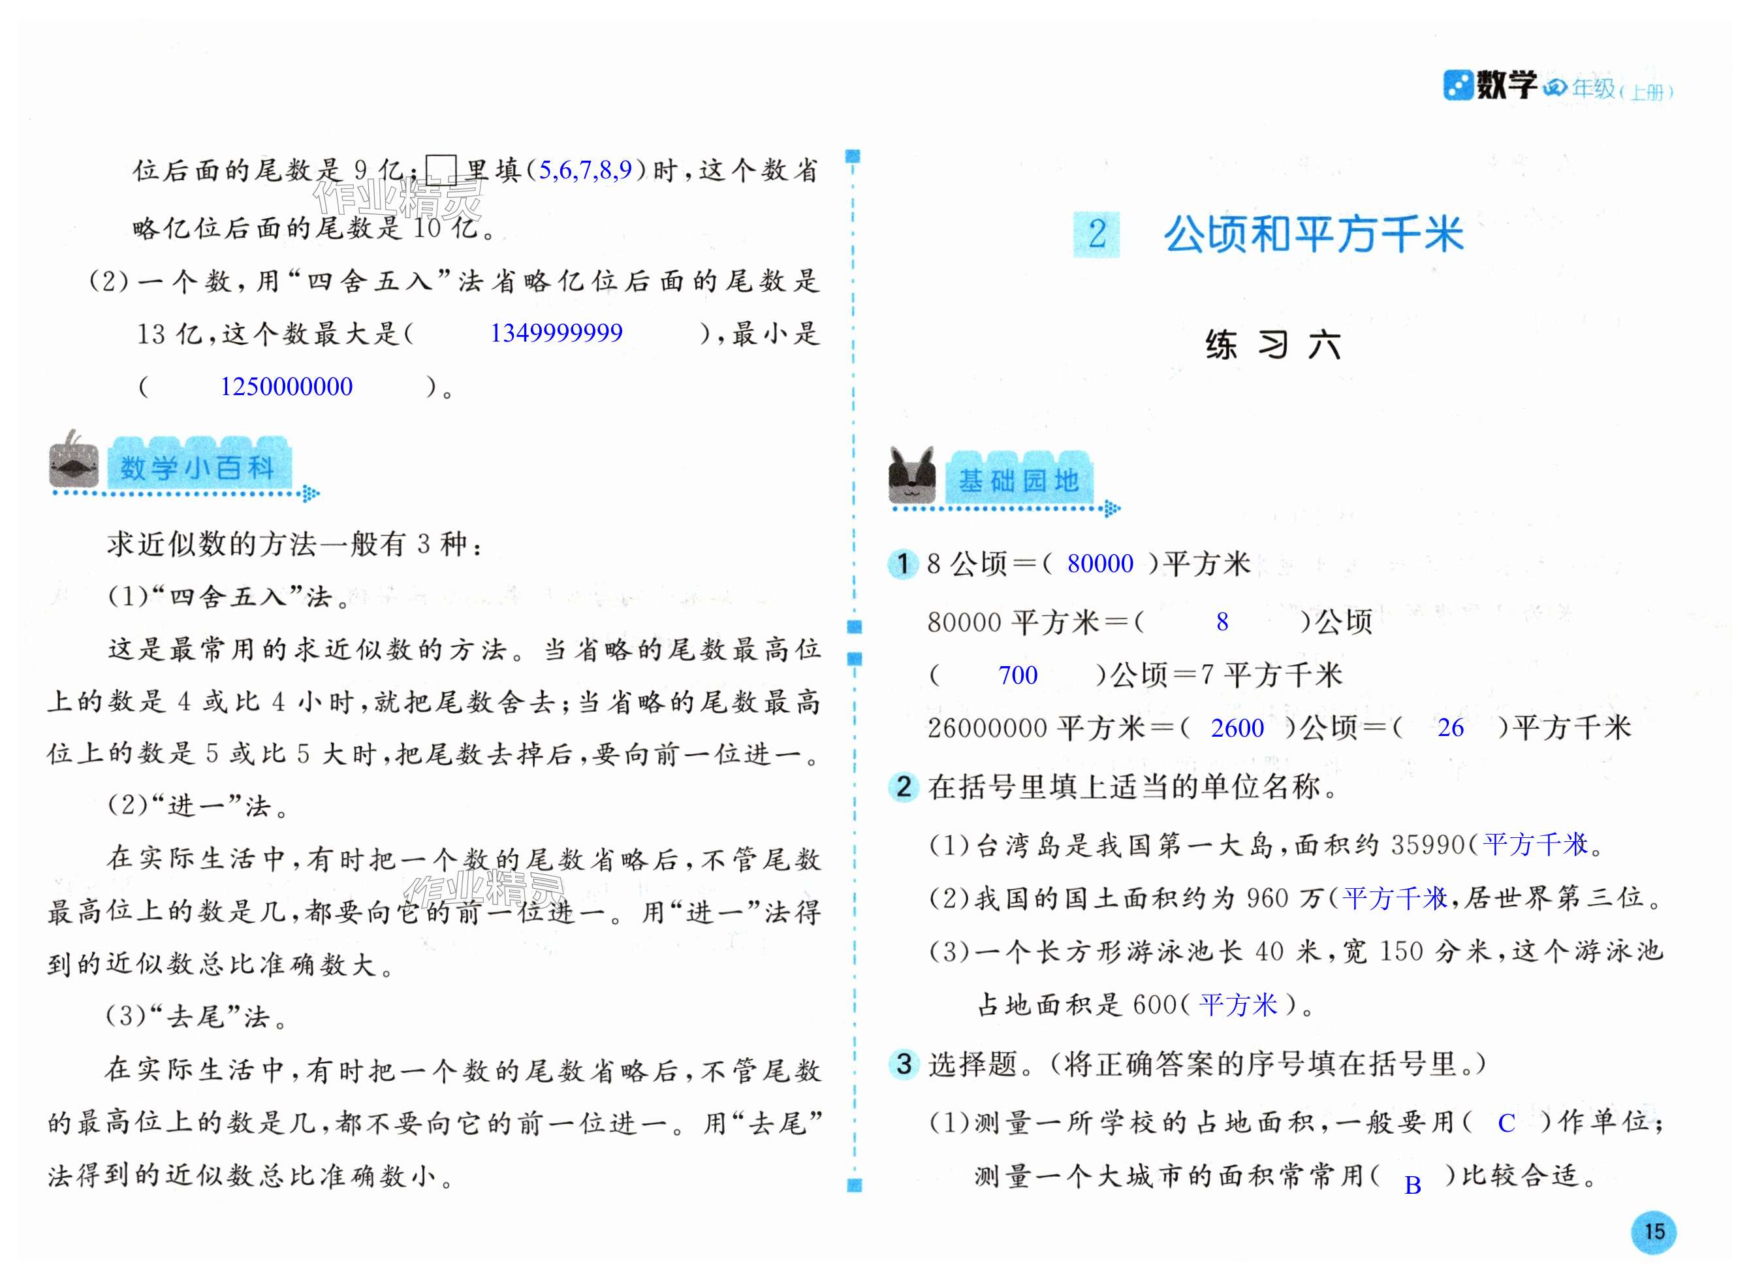This screenshot has height=1280, width=1751.
Task: Click the 基础园地 banner label
Action: point(1018,481)
